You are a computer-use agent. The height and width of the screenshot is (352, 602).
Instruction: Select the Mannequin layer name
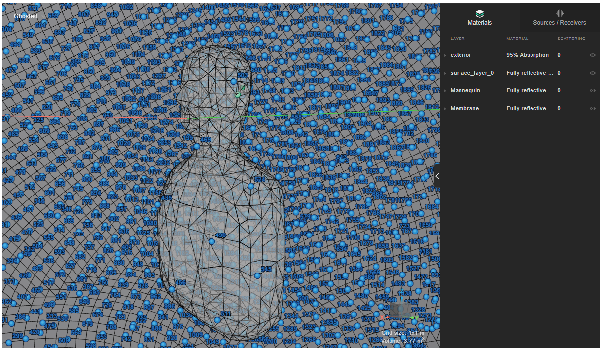point(465,91)
